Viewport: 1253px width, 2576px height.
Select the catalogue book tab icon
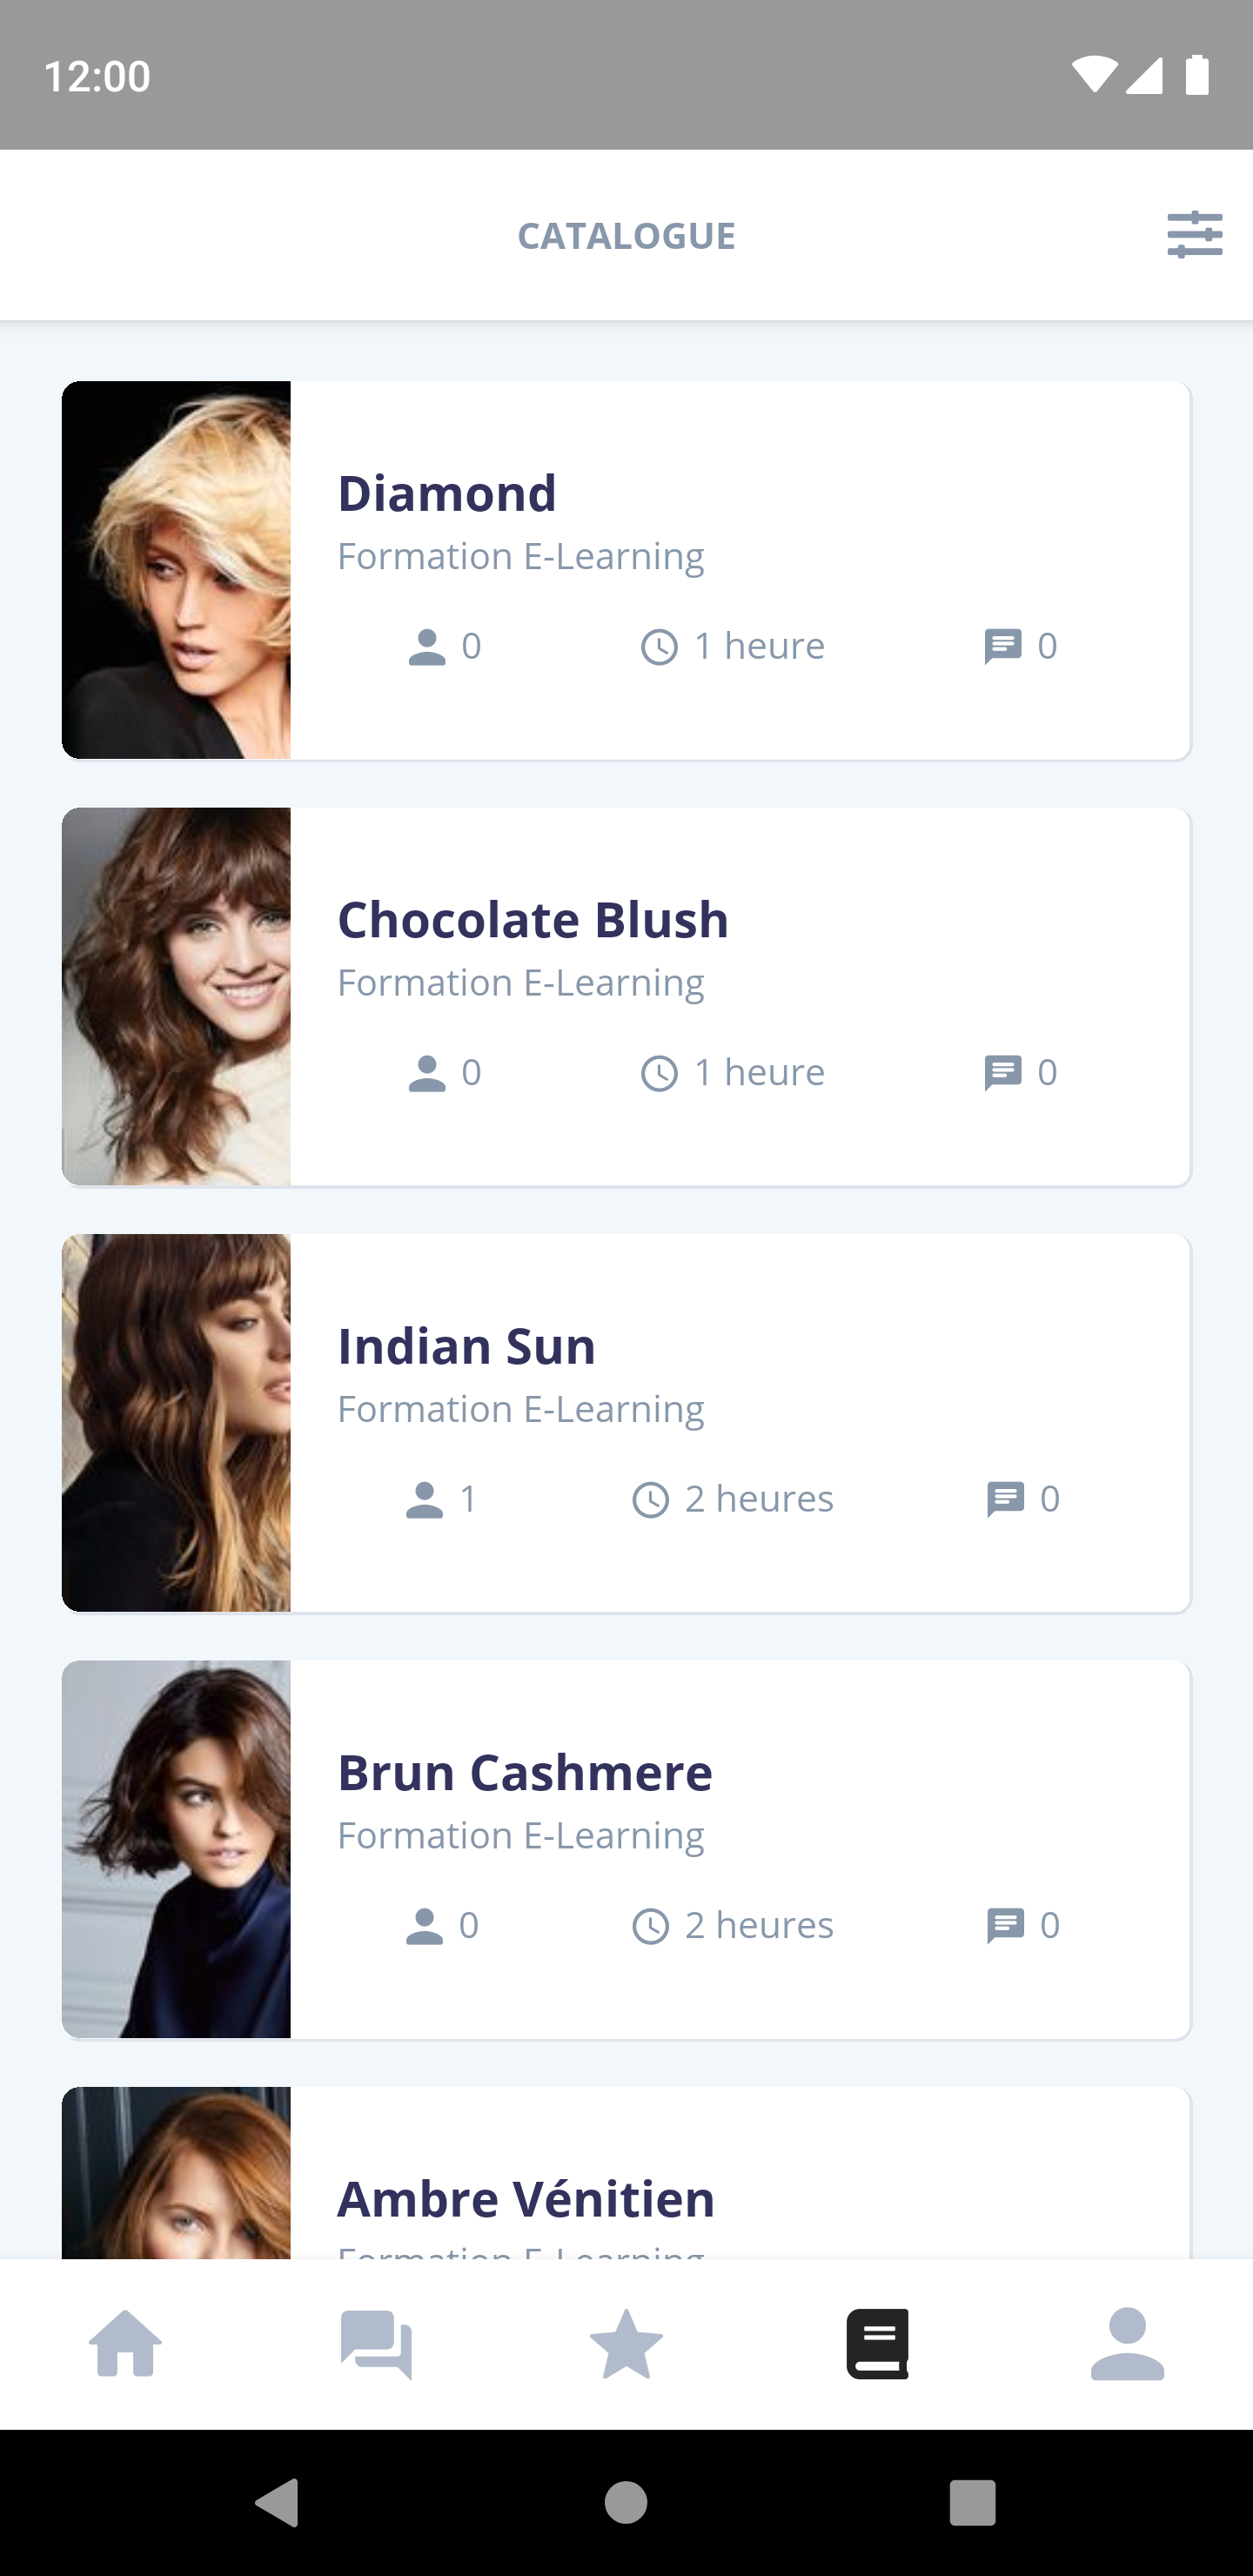877,2343
